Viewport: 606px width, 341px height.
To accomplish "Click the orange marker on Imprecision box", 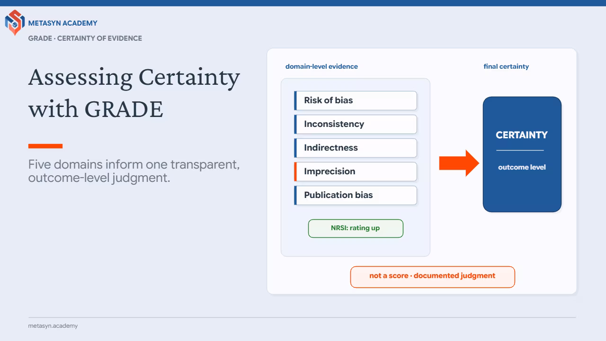I will [295, 171].
